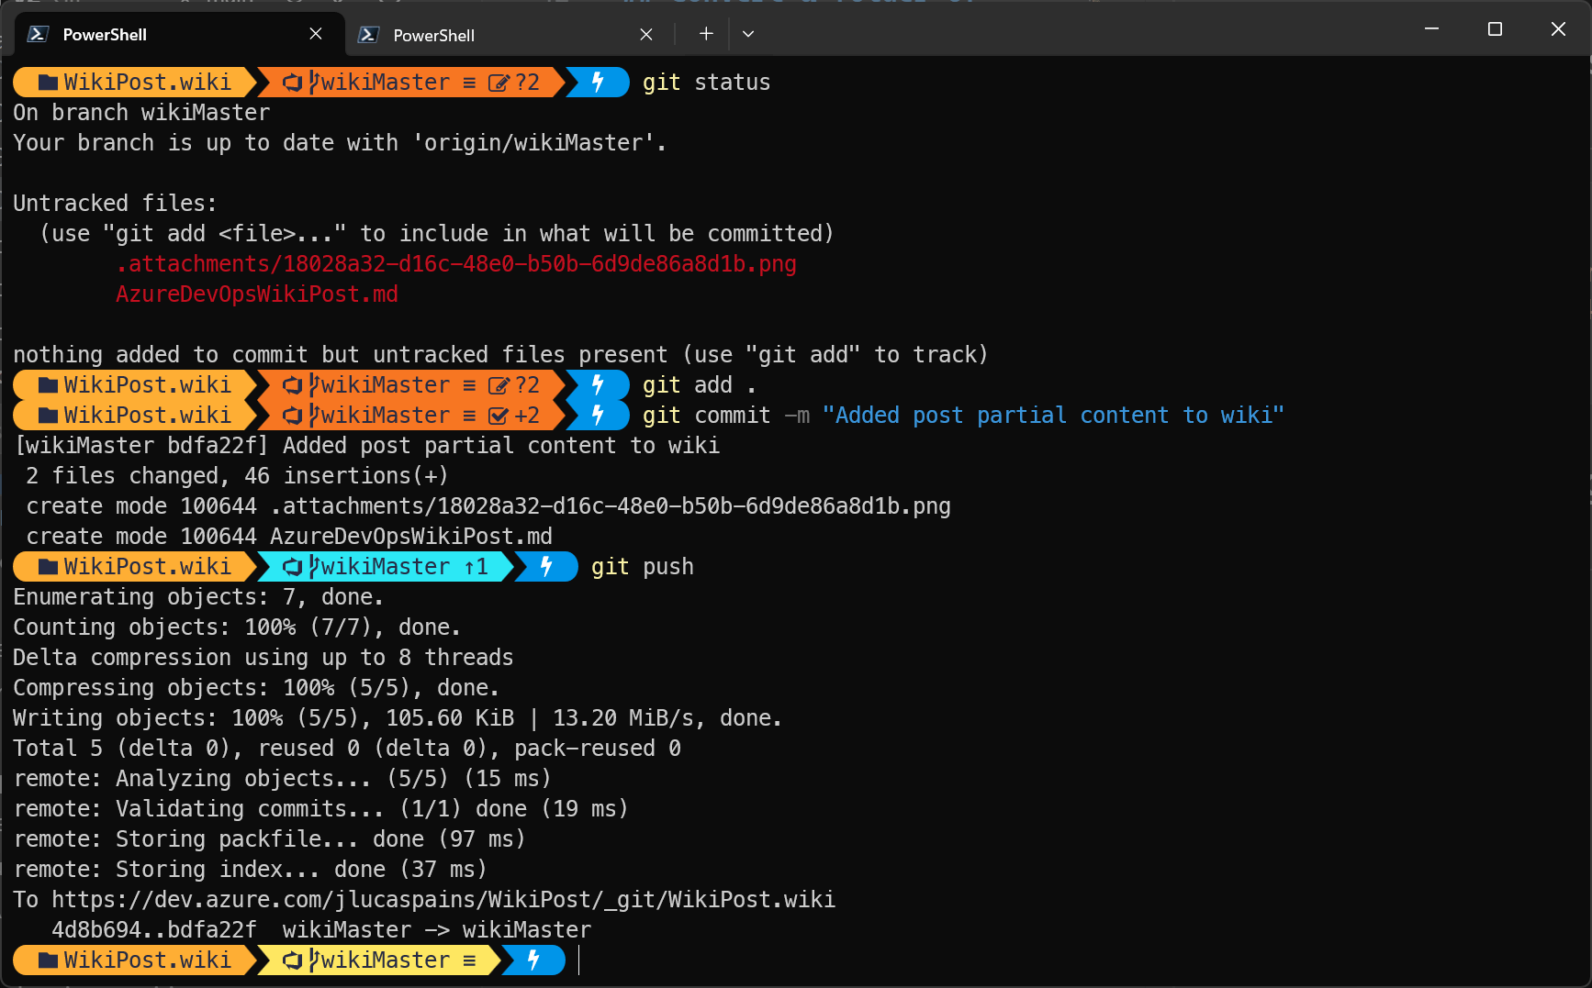1592x988 pixels.
Task: Click 'Enumerating objects: 7, done.' line
Action: click(198, 597)
